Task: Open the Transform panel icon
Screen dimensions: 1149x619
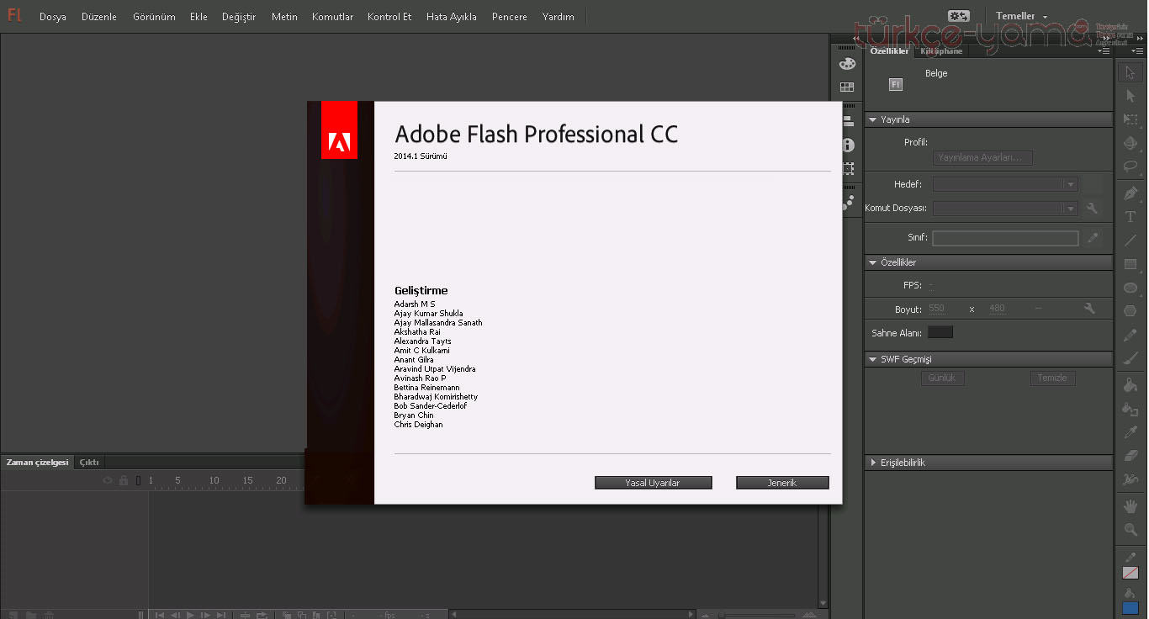Action: coord(847,168)
